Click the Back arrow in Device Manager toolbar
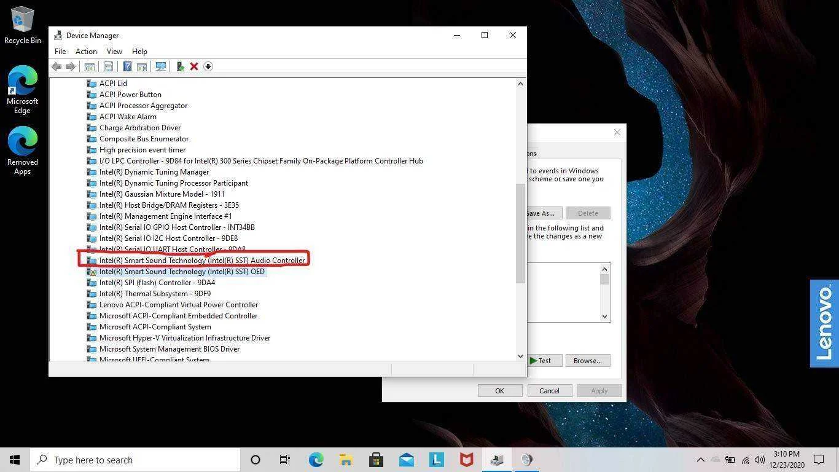This screenshot has width=839, height=472. [57, 66]
